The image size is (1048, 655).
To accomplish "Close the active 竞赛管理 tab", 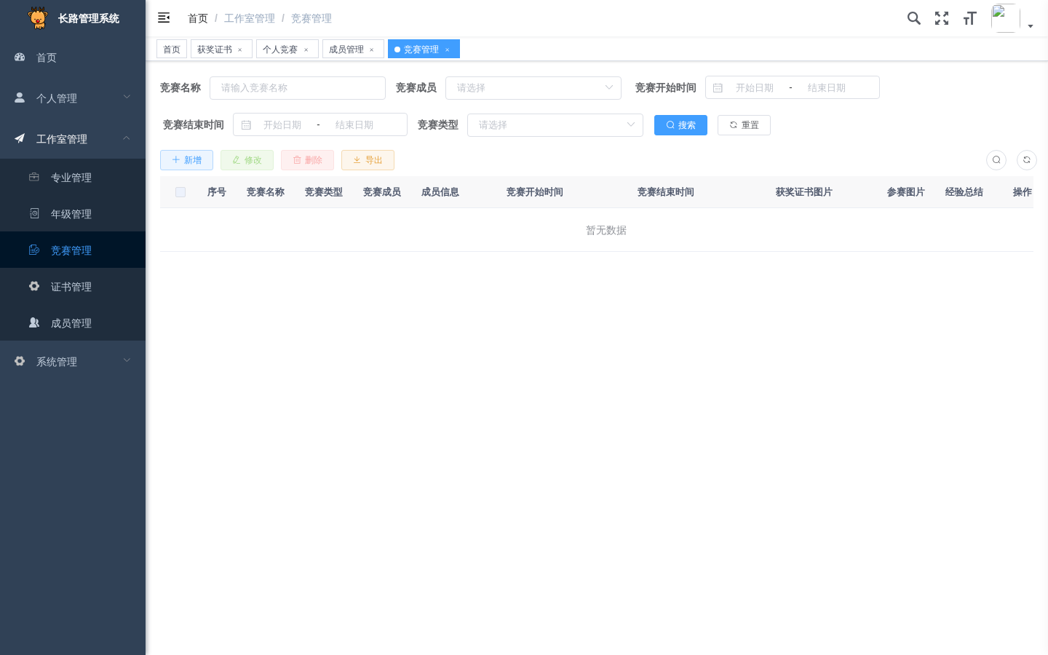I will (448, 49).
